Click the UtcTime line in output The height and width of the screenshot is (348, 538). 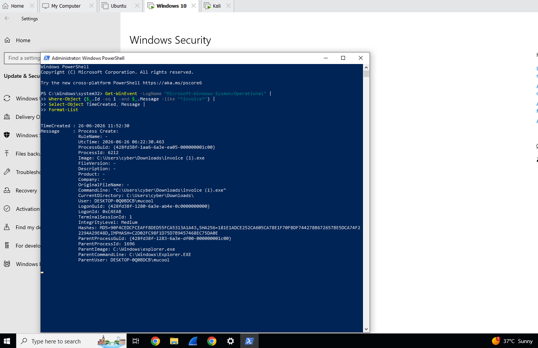click(121, 142)
